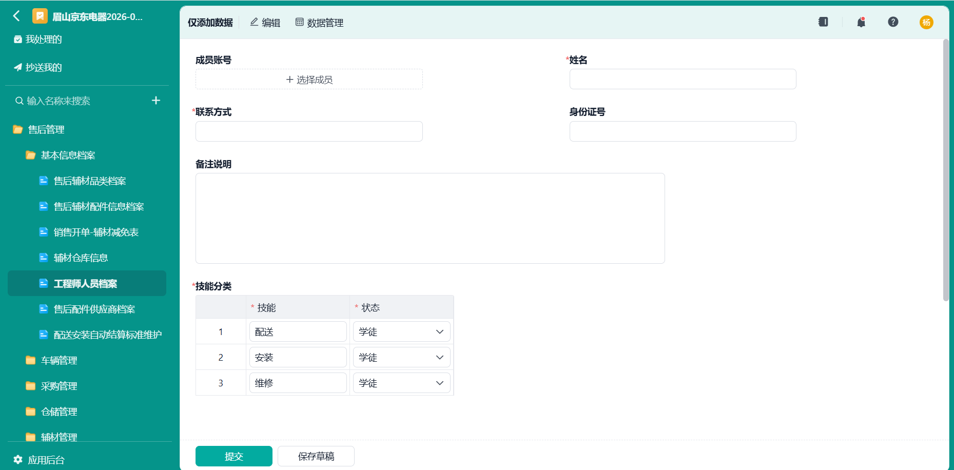Open the 杨 user avatar menu
The image size is (954, 470).
point(926,22)
